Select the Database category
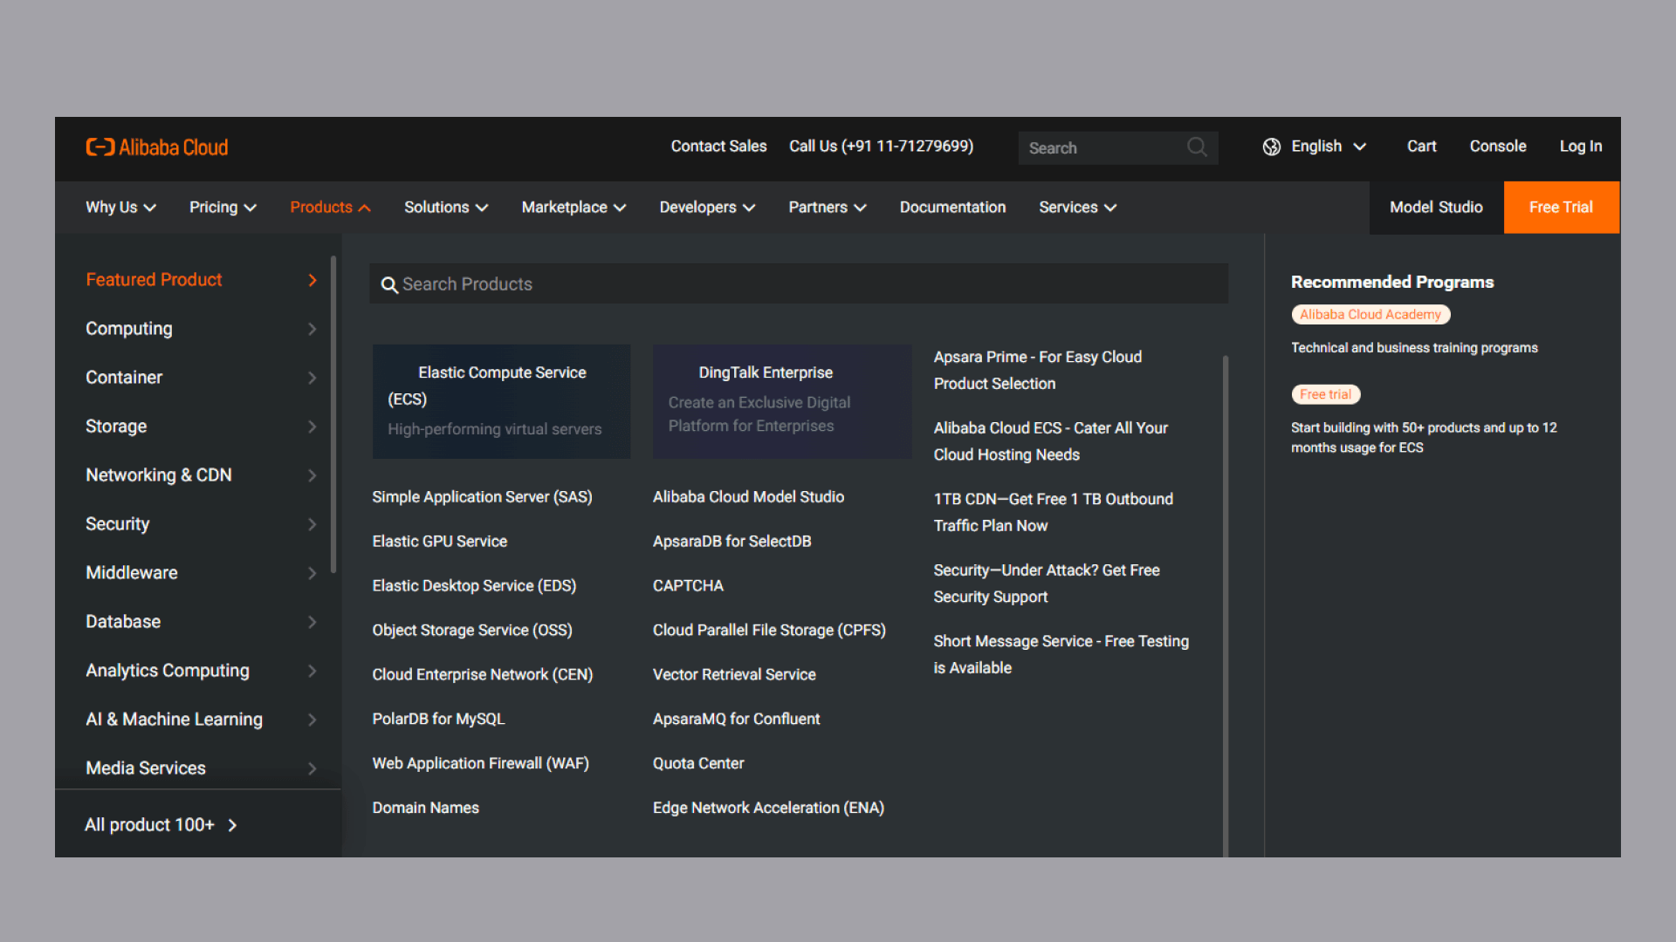1676x942 pixels. (x=201, y=622)
